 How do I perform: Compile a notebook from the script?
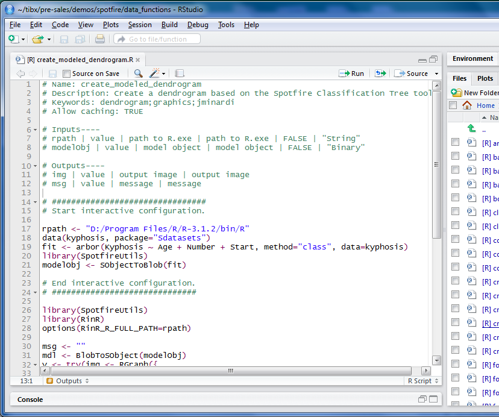tap(179, 73)
